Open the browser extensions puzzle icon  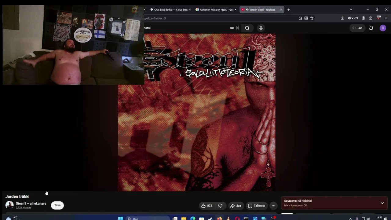point(371,18)
